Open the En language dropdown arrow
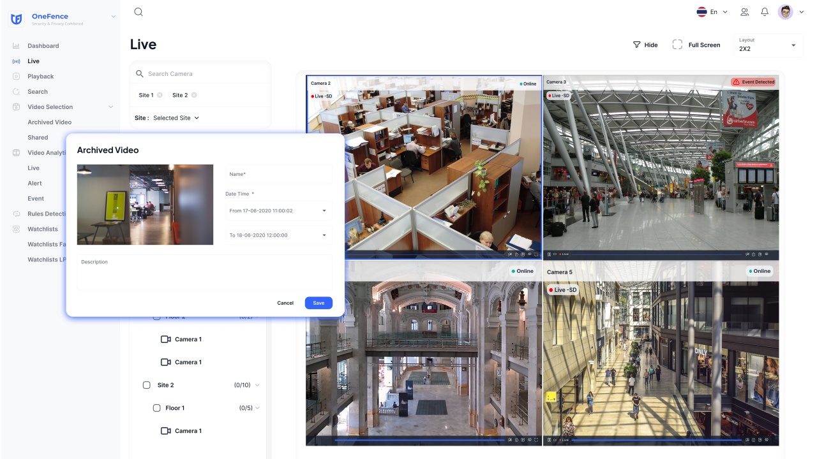Image resolution: width=817 pixels, height=459 pixels. (x=724, y=12)
